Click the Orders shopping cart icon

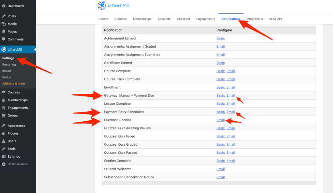click(4, 115)
